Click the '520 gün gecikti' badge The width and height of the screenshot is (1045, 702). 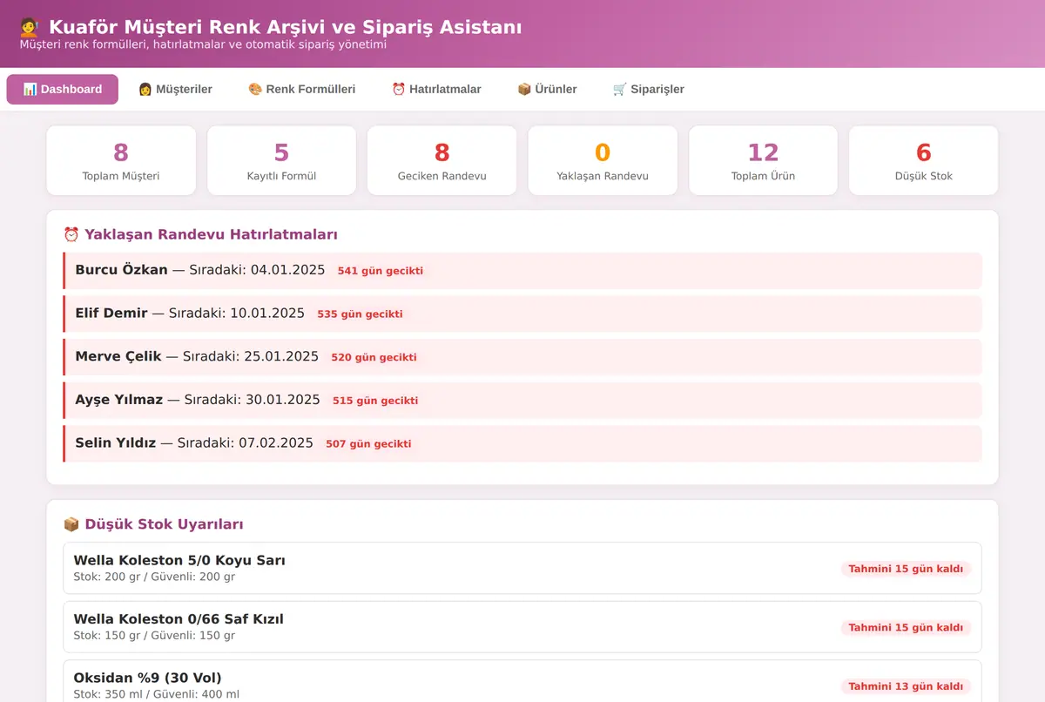coord(374,357)
